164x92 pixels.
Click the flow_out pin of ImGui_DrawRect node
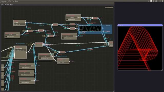27,52
